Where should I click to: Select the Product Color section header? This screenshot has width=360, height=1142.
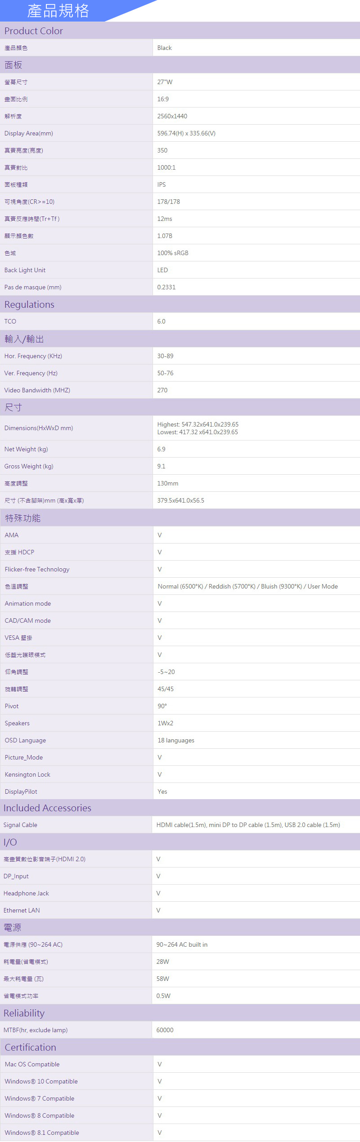click(34, 31)
